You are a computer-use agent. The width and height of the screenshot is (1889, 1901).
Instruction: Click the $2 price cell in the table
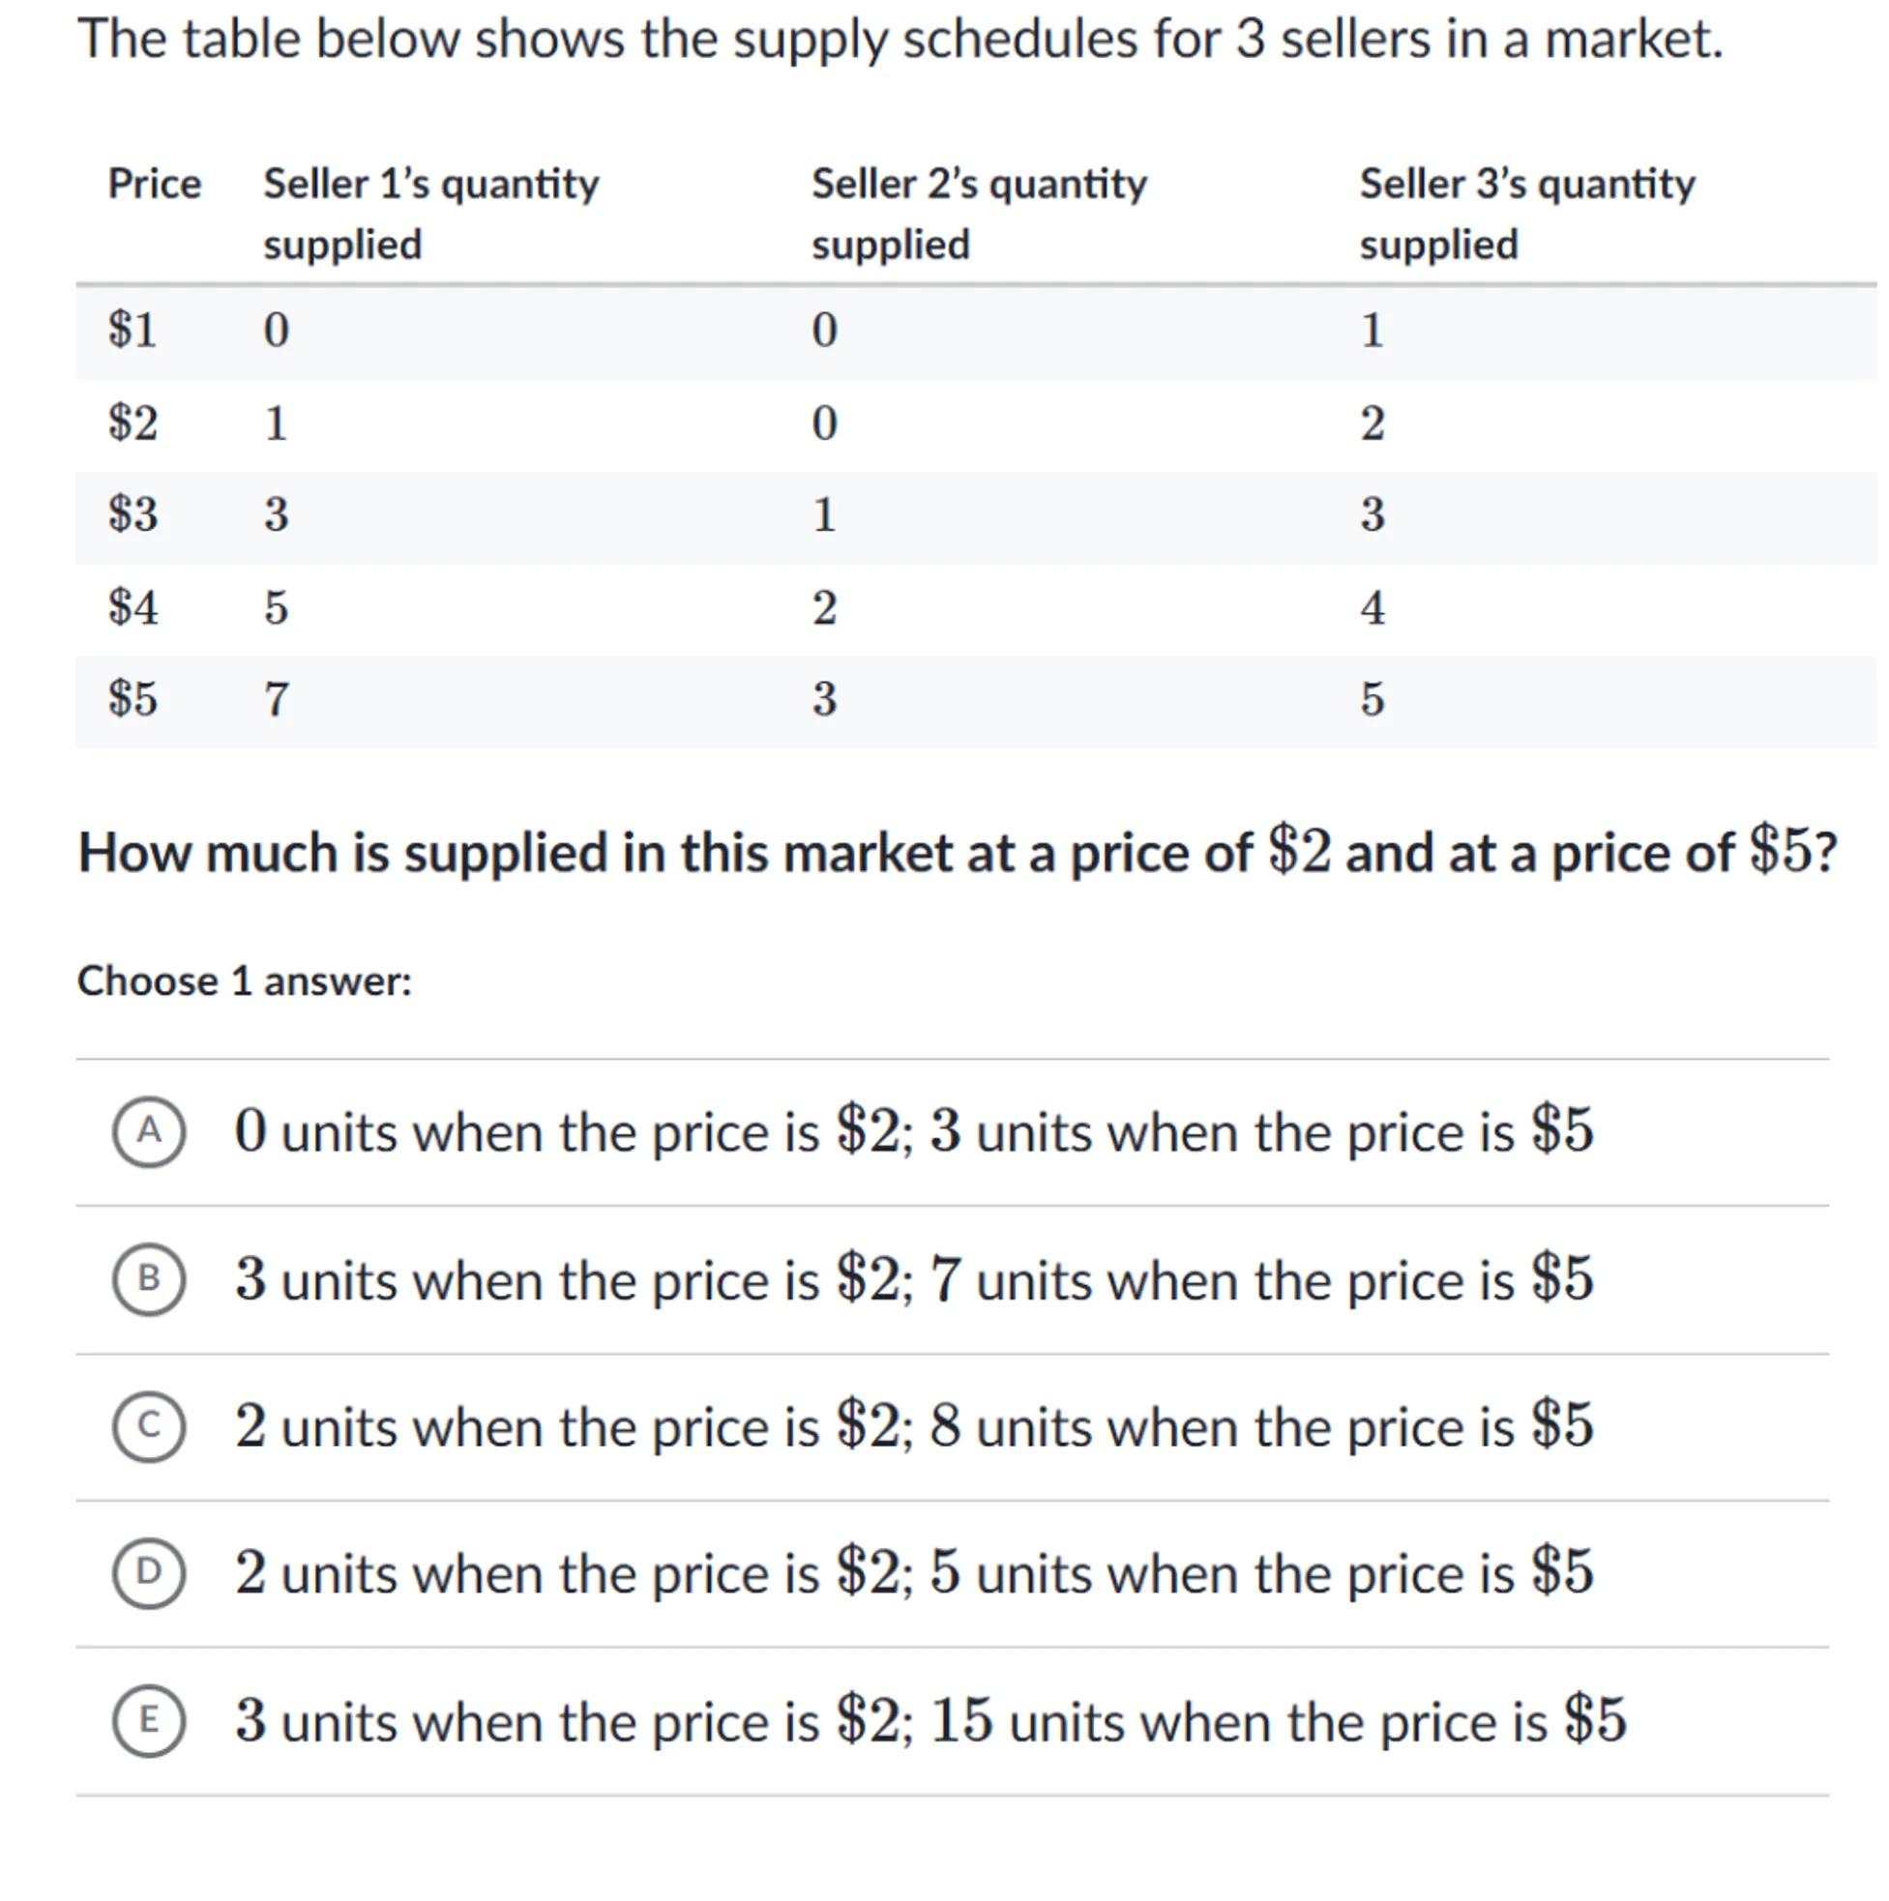[133, 424]
